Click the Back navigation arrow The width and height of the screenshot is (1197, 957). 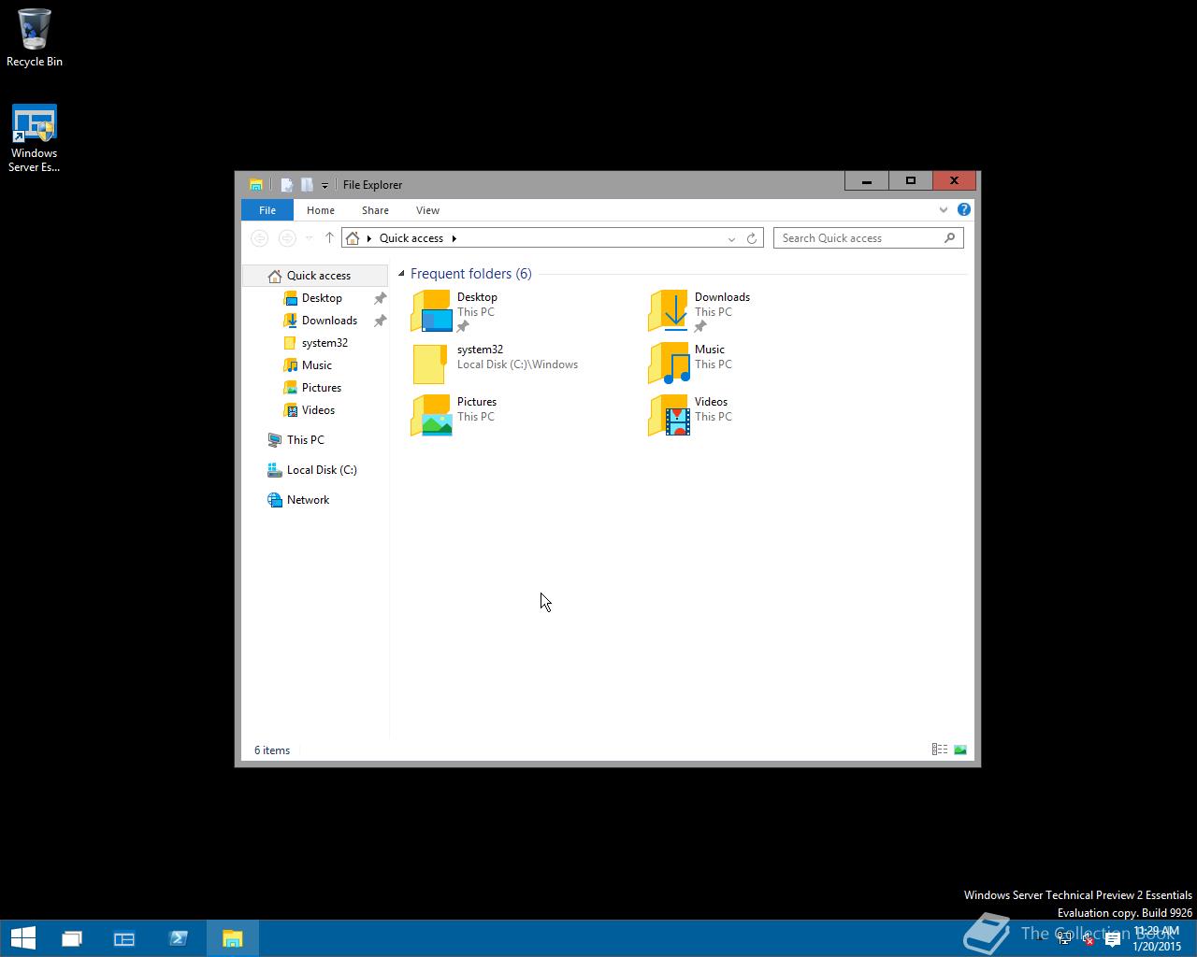[260, 238]
